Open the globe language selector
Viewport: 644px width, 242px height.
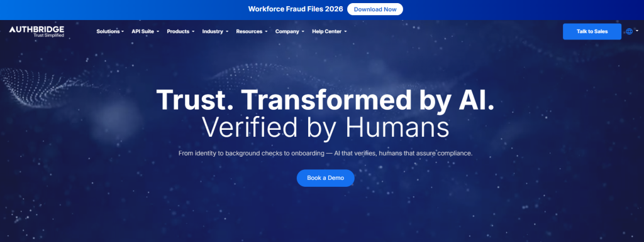click(629, 31)
